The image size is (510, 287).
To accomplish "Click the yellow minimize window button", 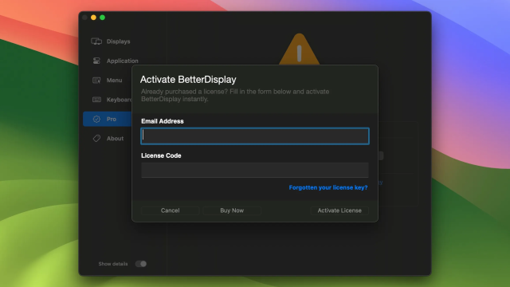I will [94, 18].
